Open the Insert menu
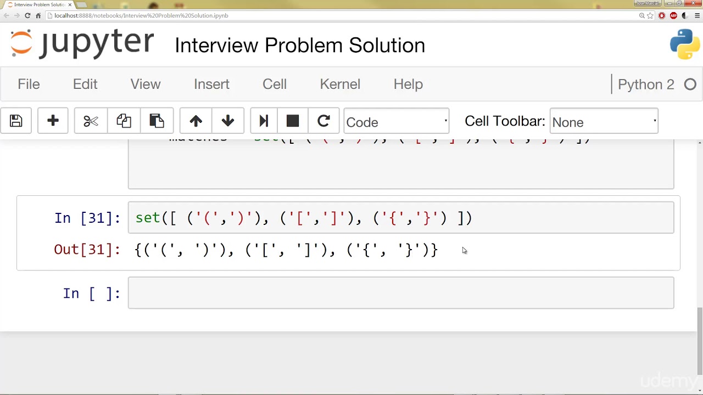 point(211,84)
